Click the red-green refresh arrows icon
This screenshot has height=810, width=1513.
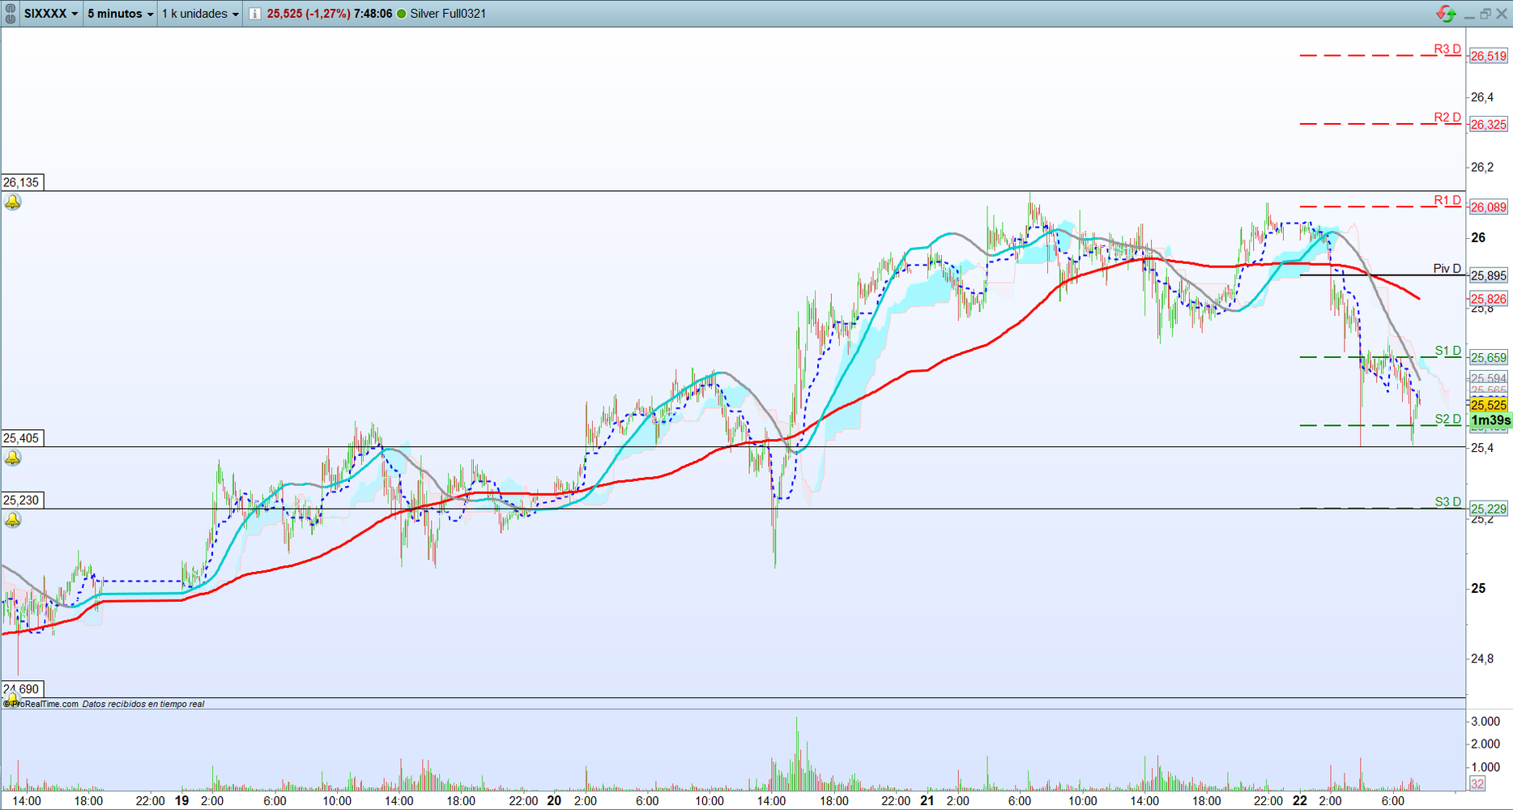tap(1445, 14)
